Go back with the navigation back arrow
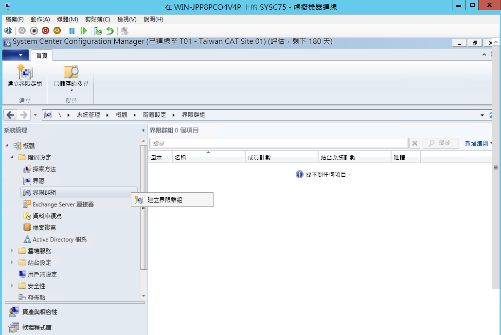Viewport: 501px width, 335px height. pyautogui.click(x=10, y=115)
